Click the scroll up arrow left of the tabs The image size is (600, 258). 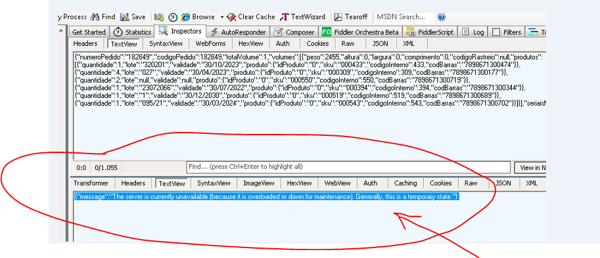click(x=62, y=30)
